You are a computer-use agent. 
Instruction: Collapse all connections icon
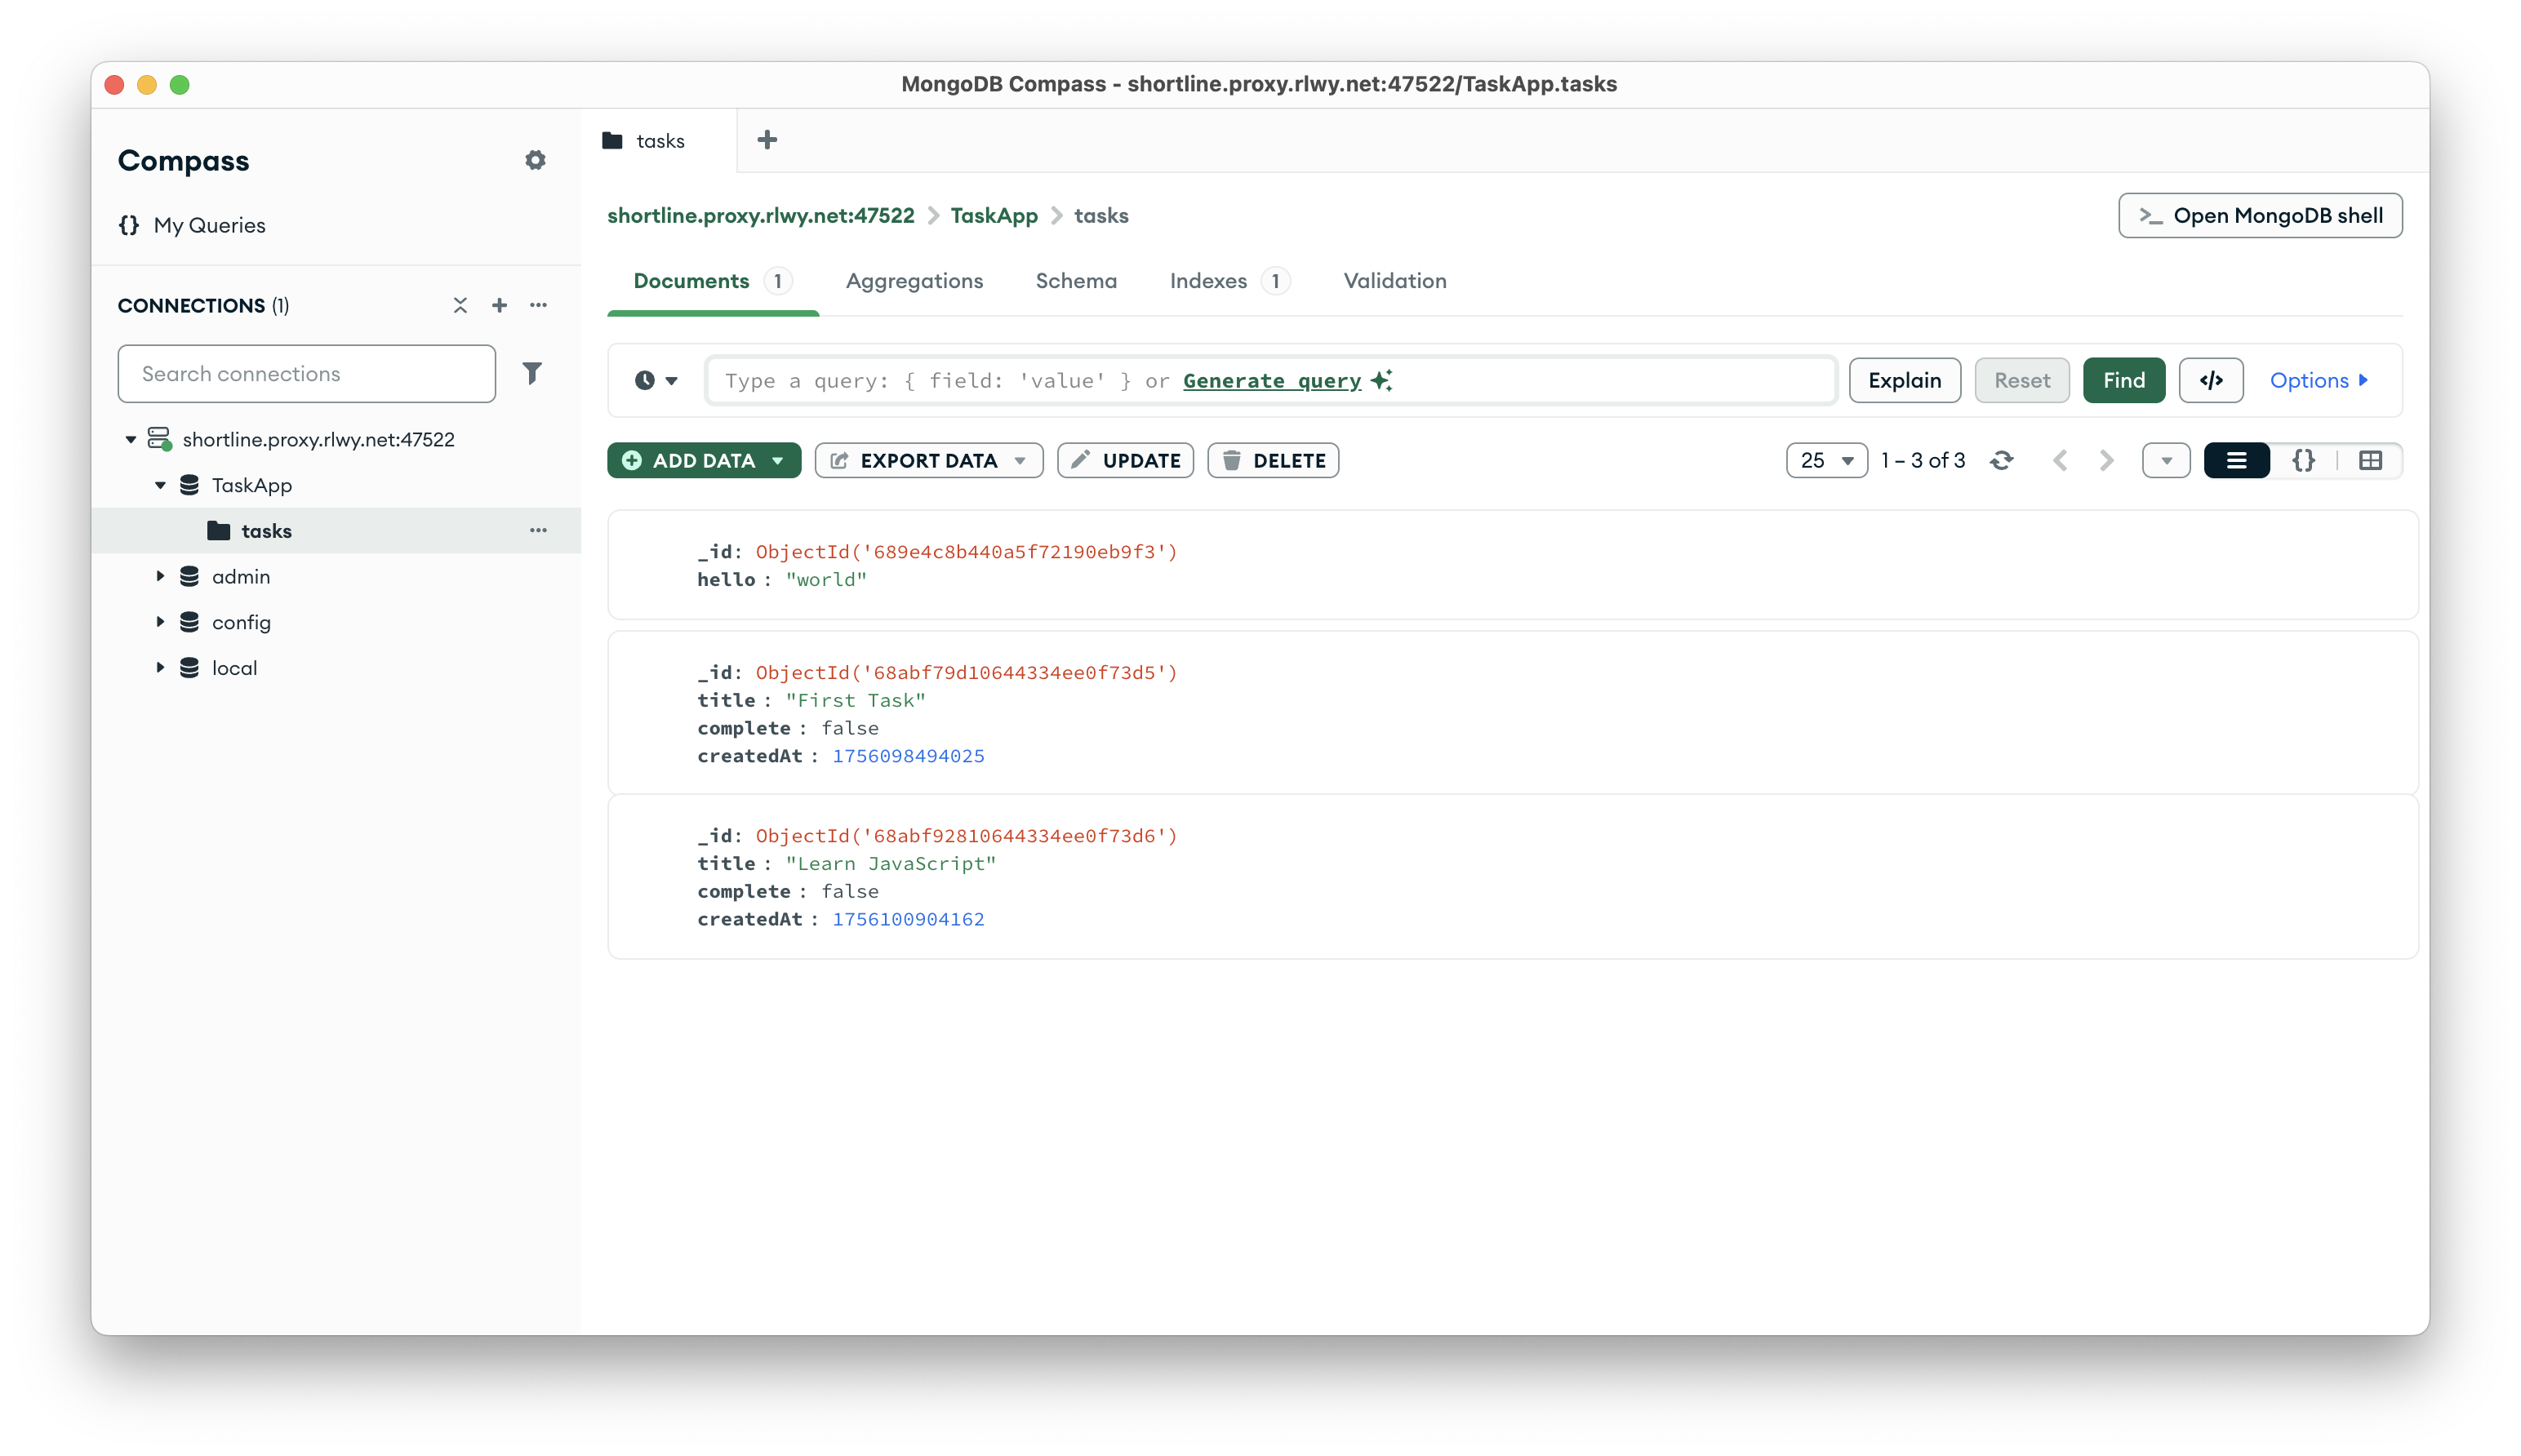tap(460, 305)
